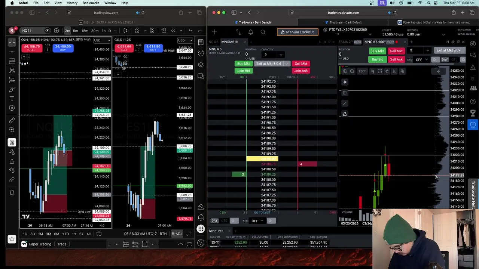
Task: Activate the zoom-in magnifier tool on TradingView sidebar
Action: pyautogui.click(x=12, y=130)
